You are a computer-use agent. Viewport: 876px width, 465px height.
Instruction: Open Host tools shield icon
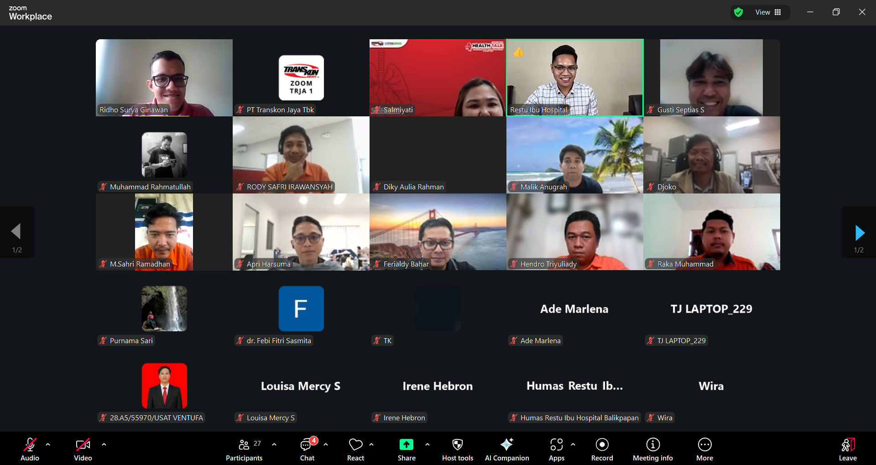click(x=457, y=444)
